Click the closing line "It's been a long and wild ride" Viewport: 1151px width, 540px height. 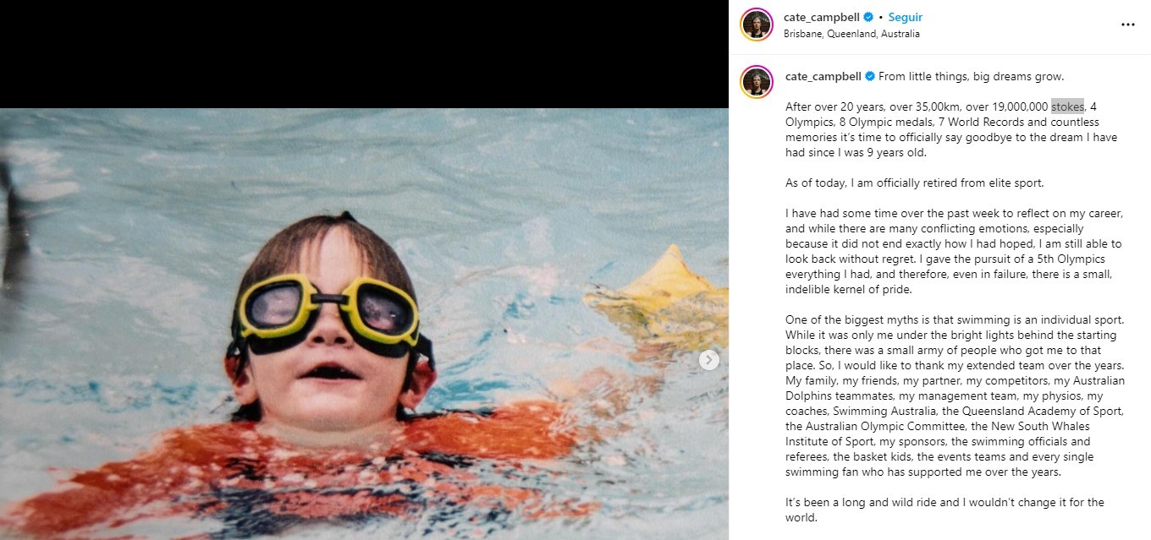tap(944, 510)
